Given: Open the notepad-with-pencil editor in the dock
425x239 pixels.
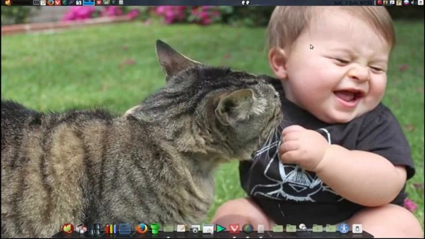Looking at the screenshot, I should coord(181,228).
